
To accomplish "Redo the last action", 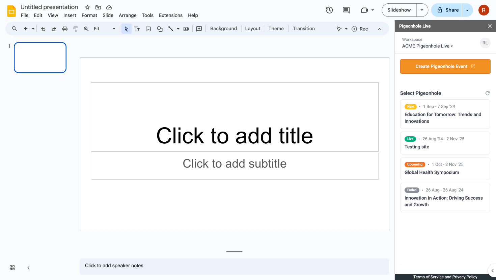I will 54,29.
